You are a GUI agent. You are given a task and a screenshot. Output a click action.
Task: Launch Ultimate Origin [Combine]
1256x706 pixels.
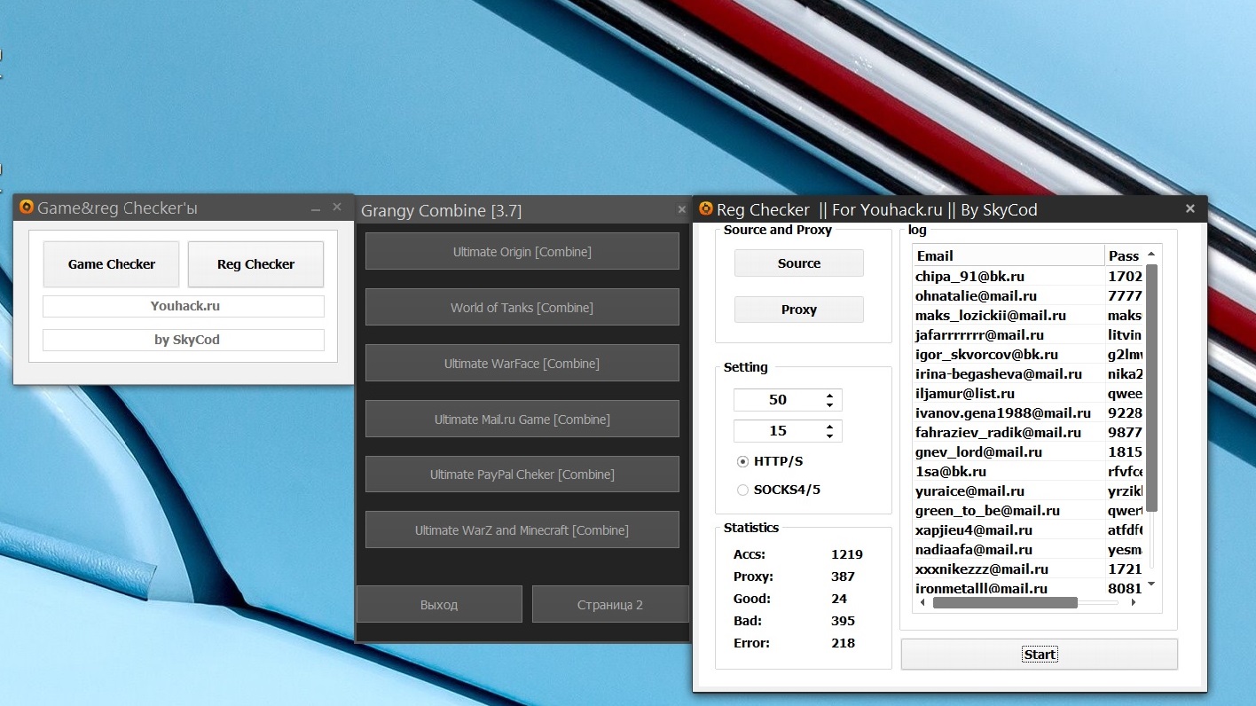pos(522,252)
